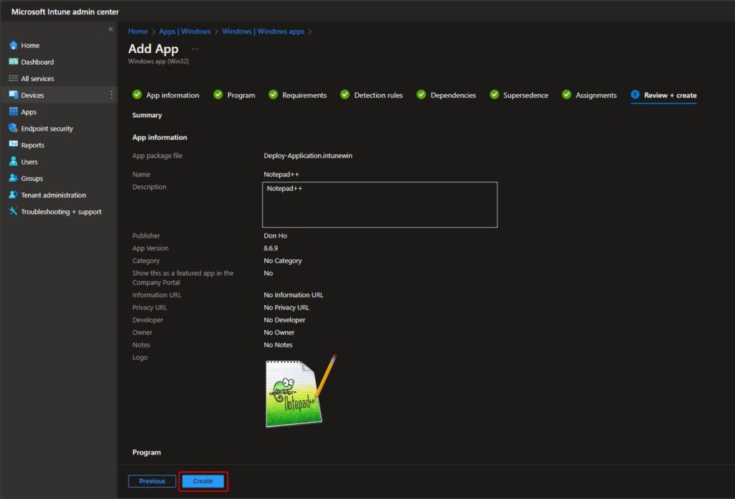Viewport: 735px width, 499px height.
Task: Select the Devices icon in sidebar
Action: [x=13, y=95]
